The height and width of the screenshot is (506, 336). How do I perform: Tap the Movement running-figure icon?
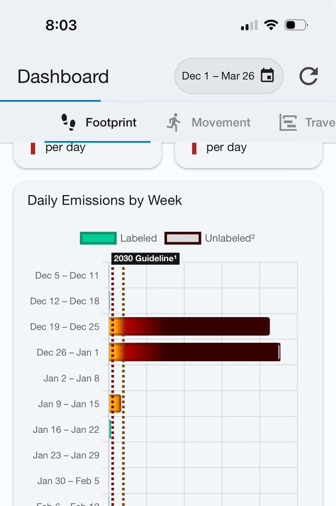(x=175, y=122)
